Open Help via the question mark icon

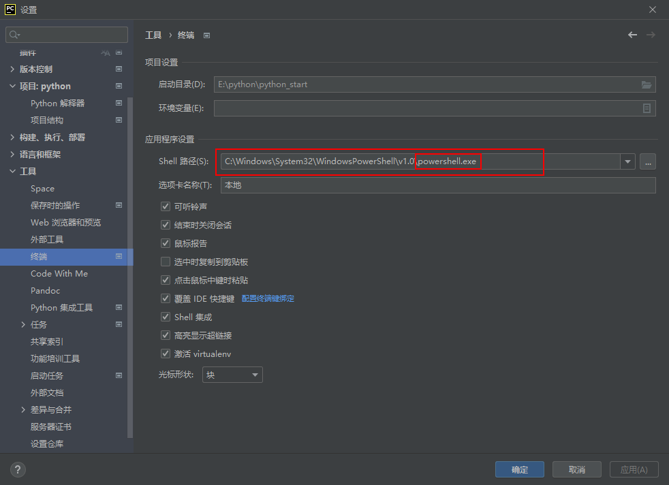(17, 469)
